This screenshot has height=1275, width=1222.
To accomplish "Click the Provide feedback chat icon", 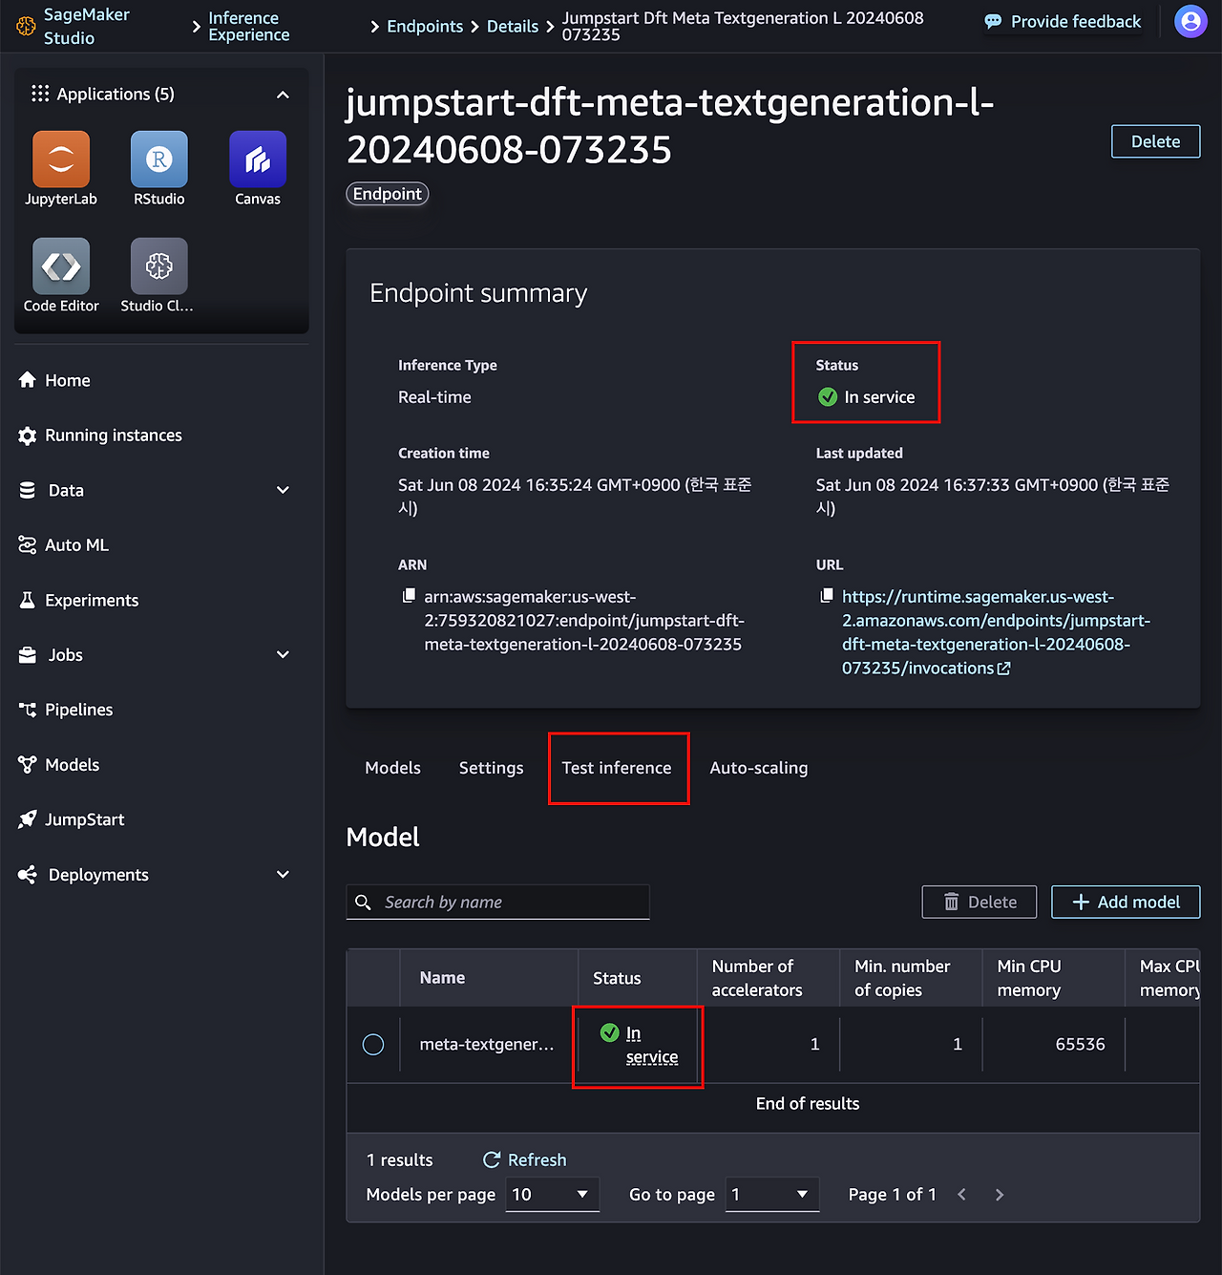I will click(993, 21).
